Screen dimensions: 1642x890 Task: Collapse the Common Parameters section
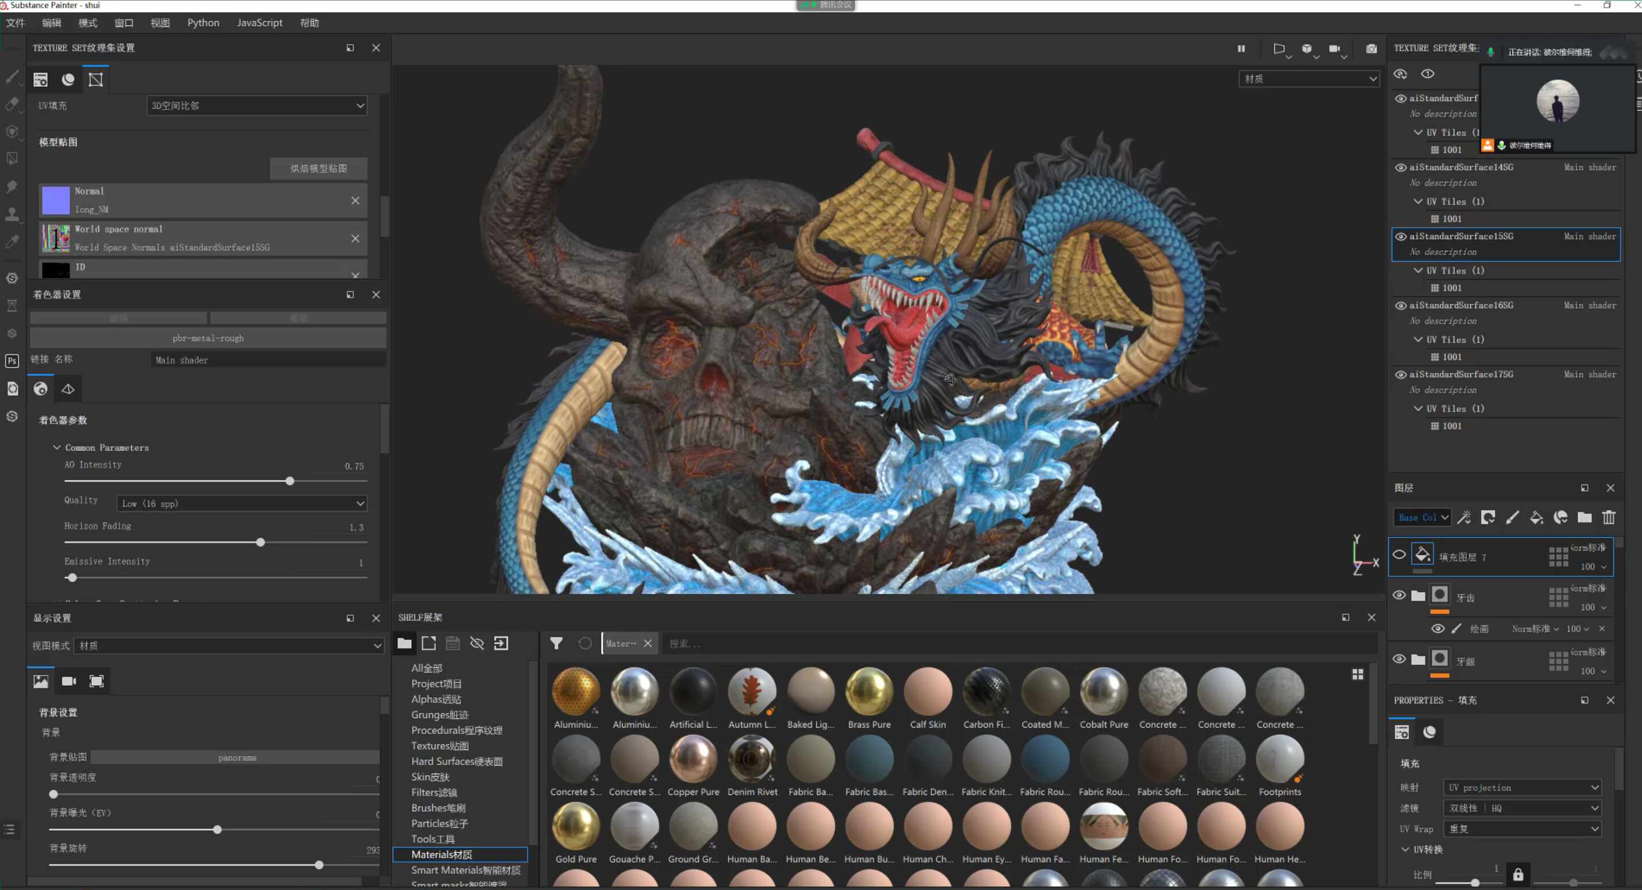(x=57, y=448)
